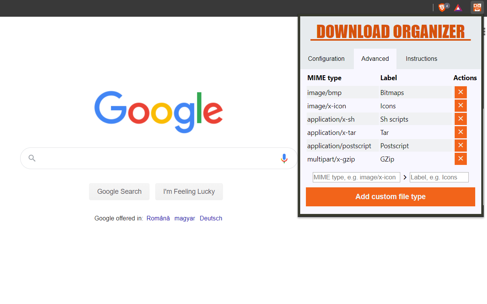Image resolution: width=487 pixels, height=304 pixels.
Task: Remove the application/x-sh Sh scripts row
Action: click(460, 119)
